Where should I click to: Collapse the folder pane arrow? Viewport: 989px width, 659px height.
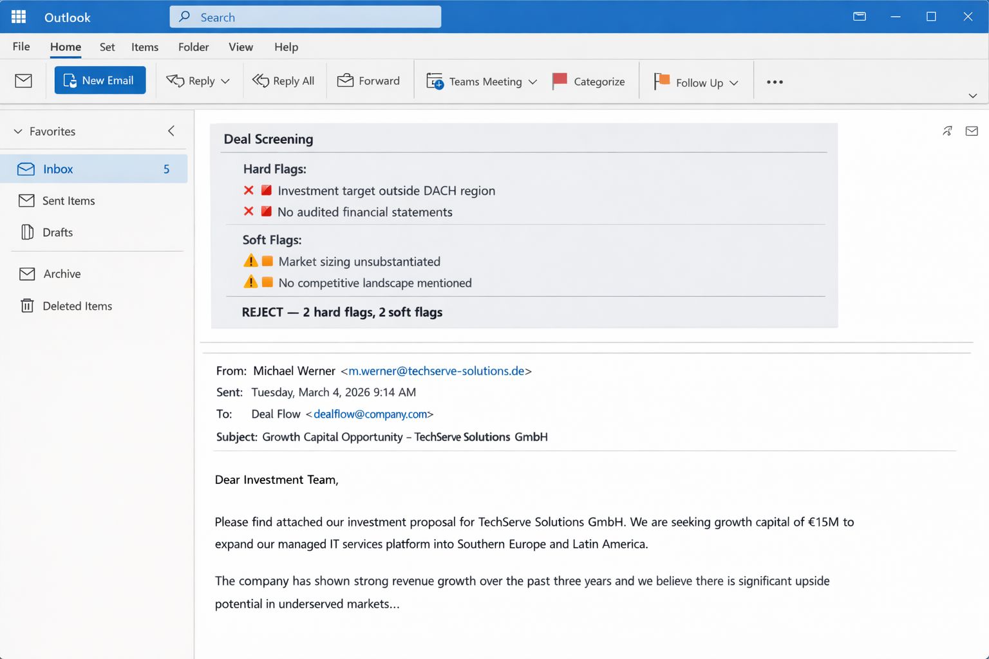tap(171, 131)
